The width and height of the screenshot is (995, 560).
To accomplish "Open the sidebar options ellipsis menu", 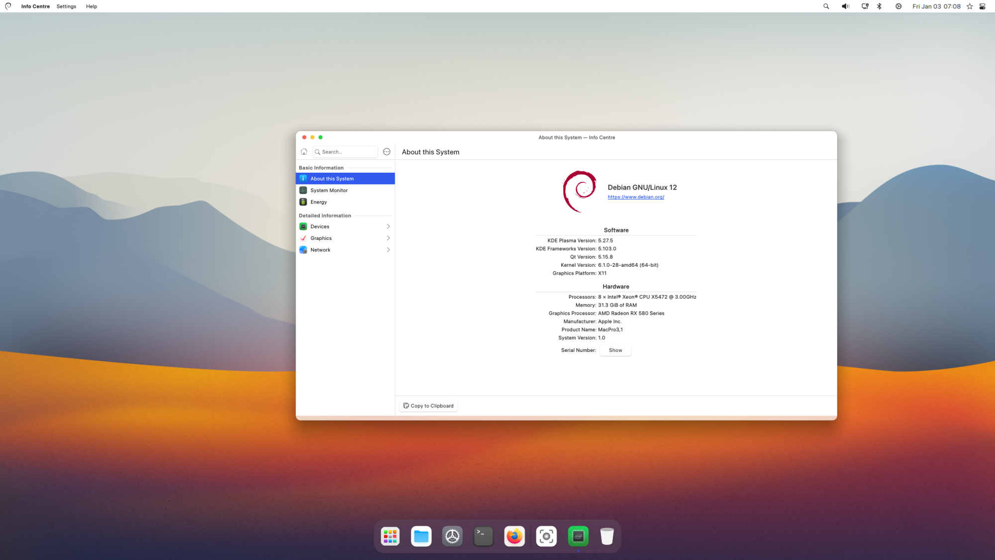I will (387, 152).
